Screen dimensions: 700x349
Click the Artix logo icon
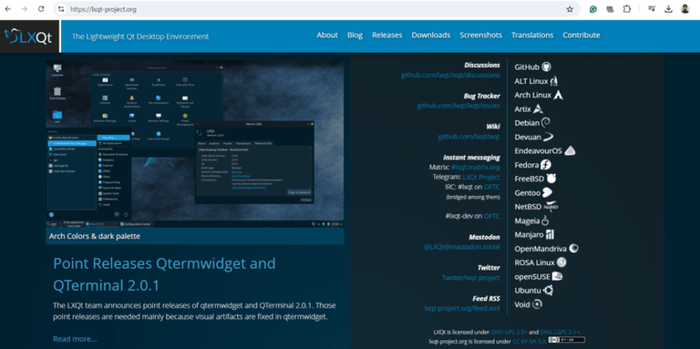coord(538,109)
